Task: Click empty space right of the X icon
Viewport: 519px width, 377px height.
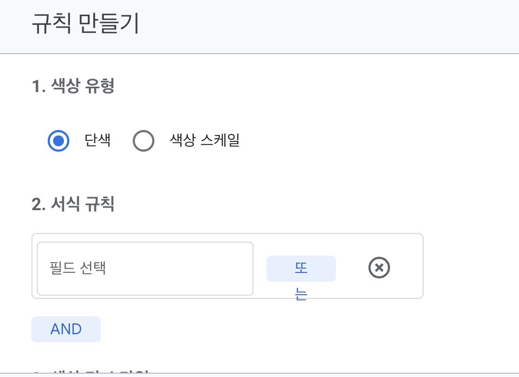Action: tap(406, 268)
